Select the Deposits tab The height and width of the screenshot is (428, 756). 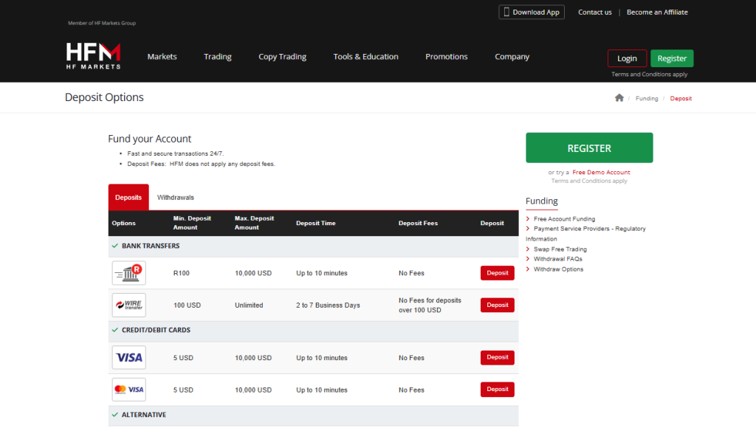tap(128, 198)
